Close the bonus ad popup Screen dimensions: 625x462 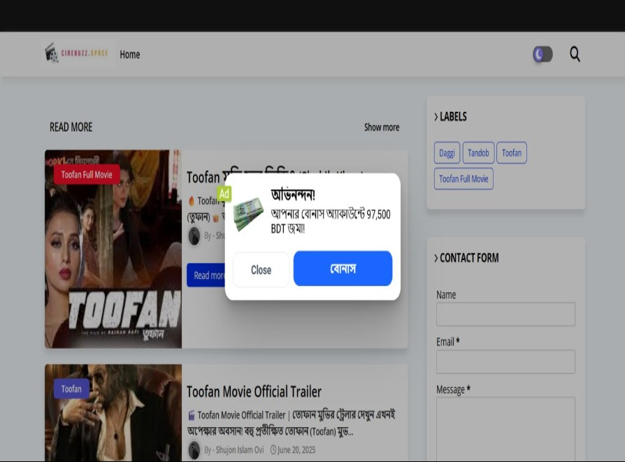261,270
